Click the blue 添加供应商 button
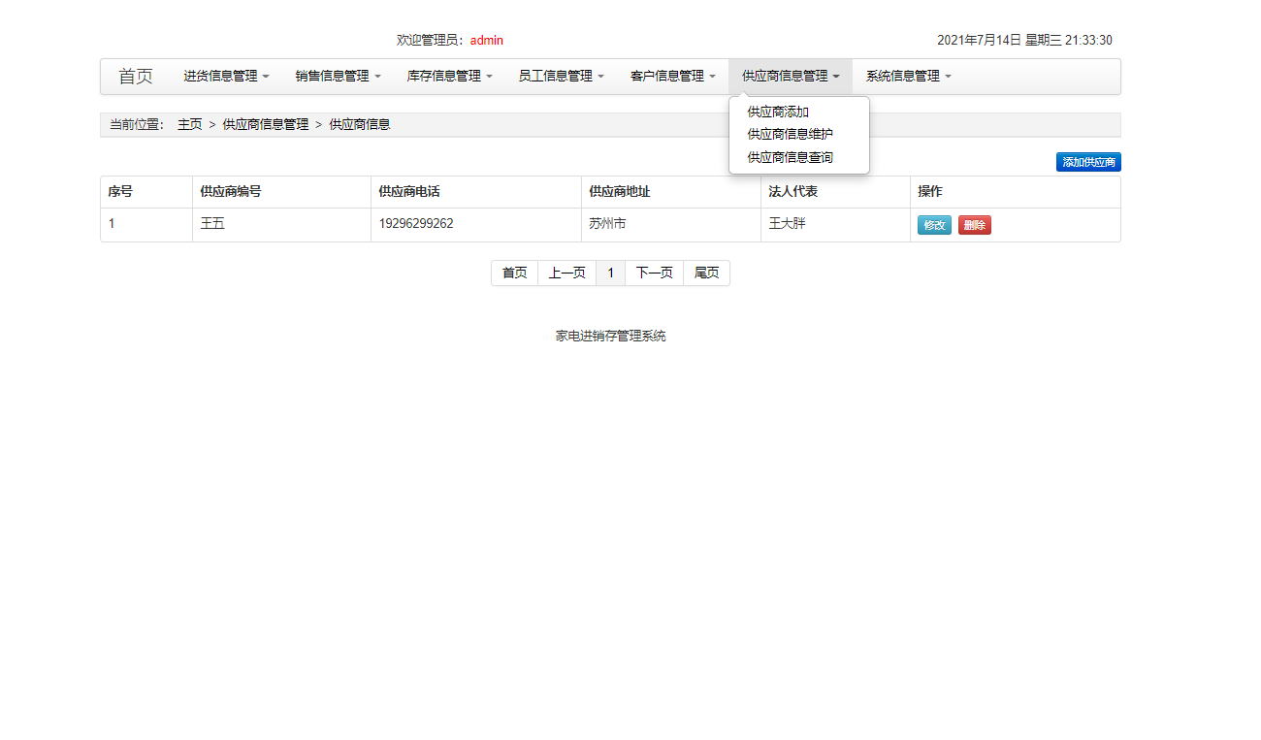 pyautogui.click(x=1088, y=162)
